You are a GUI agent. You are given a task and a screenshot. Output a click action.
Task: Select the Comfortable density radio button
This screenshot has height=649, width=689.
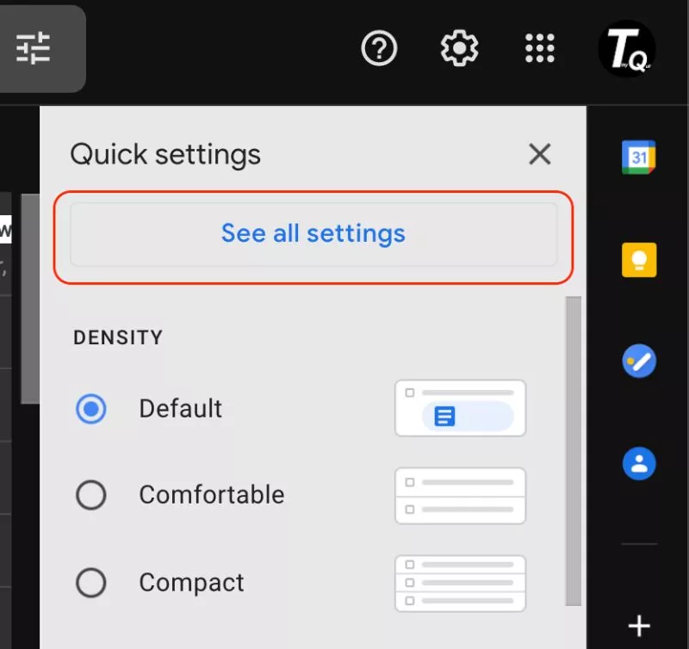(x=91, y=495)
